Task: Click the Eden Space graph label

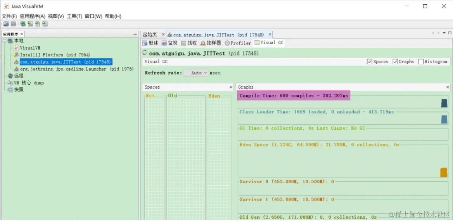Action: (x=319, y=144)
